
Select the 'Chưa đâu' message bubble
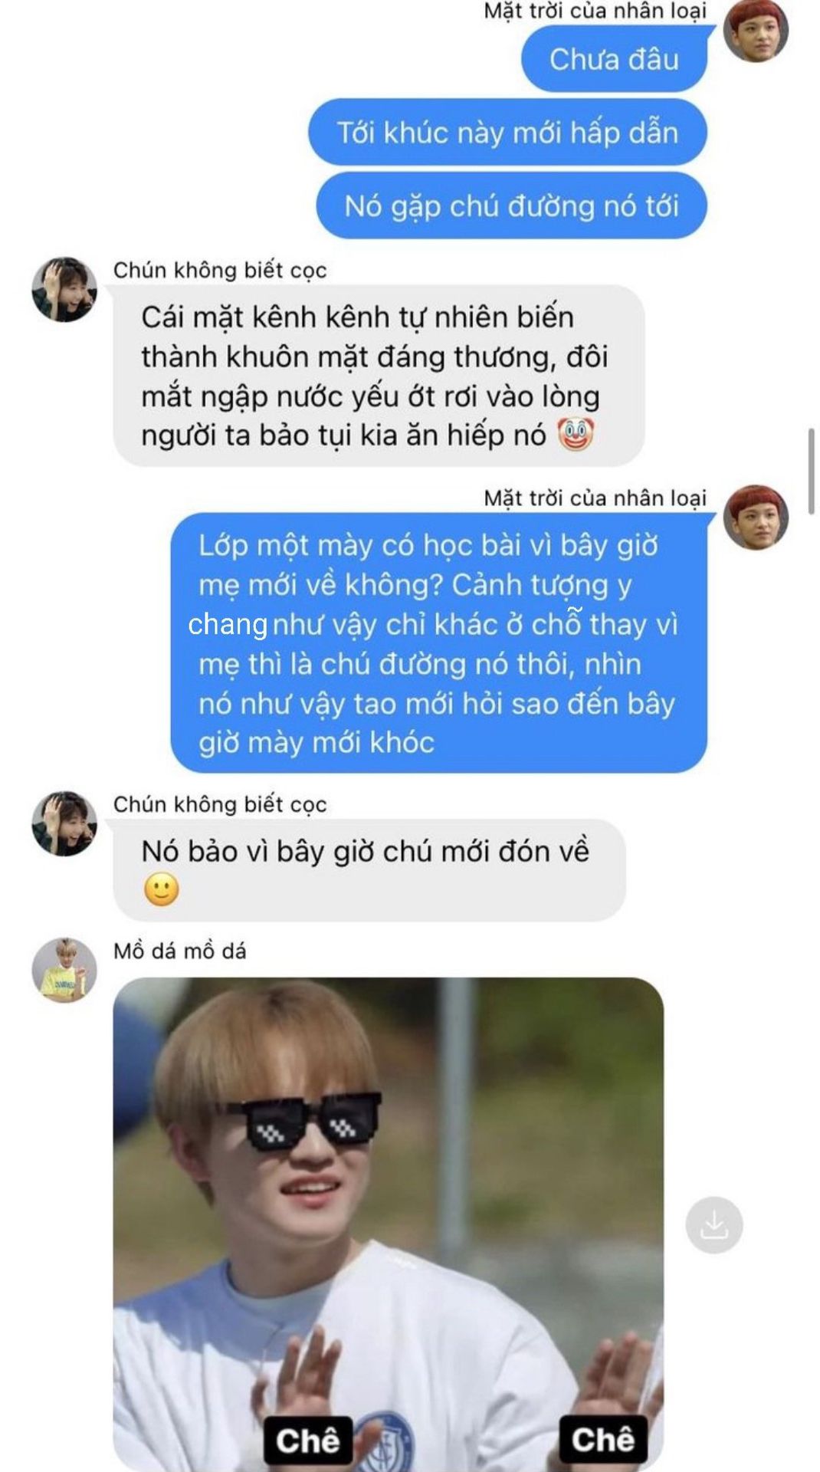tap(614, 59)
